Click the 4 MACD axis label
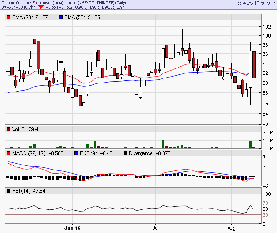This screenshot has height=233, width=277. coord(264,156)
